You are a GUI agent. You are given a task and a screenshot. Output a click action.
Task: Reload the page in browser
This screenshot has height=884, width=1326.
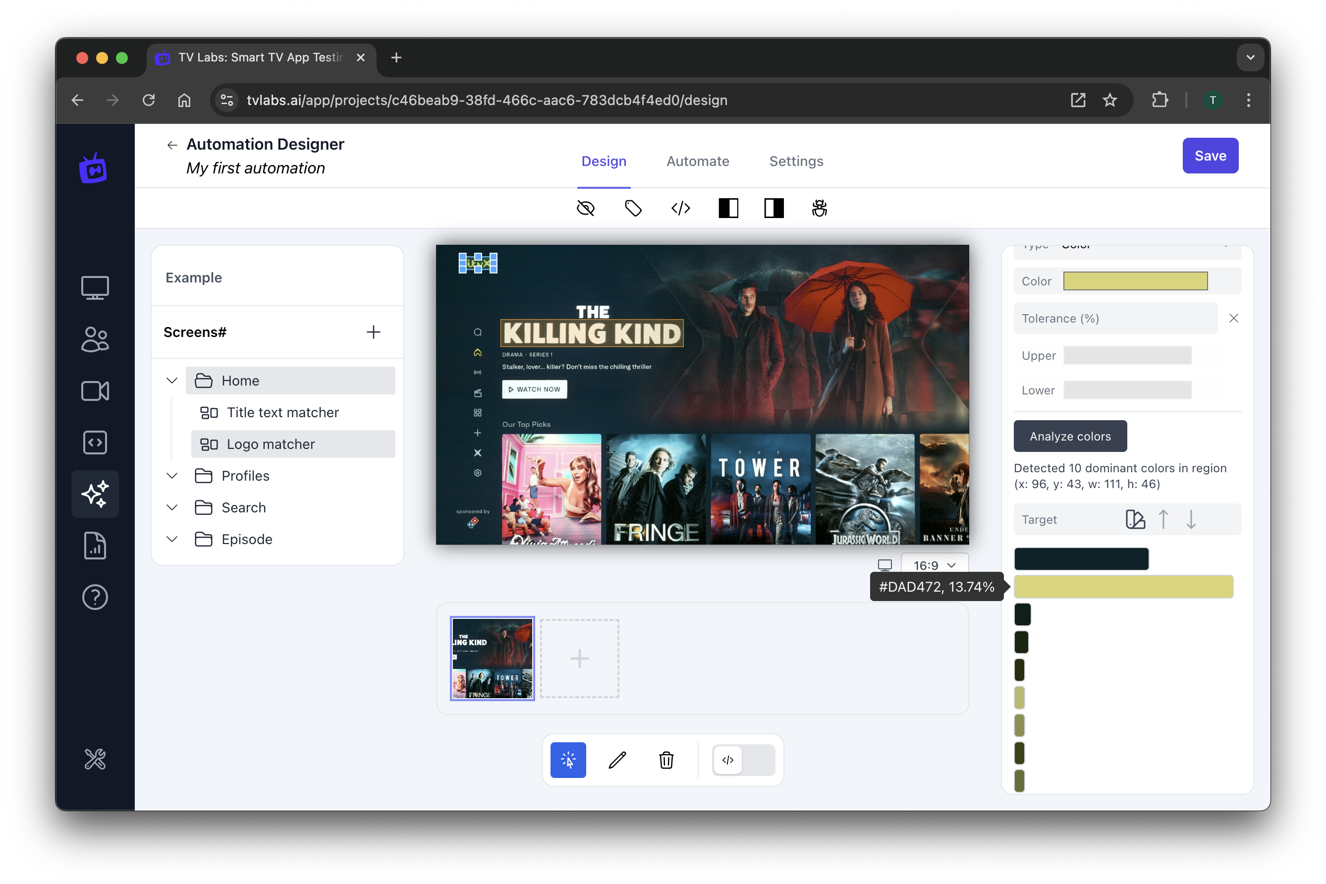(x=149, y=101)
